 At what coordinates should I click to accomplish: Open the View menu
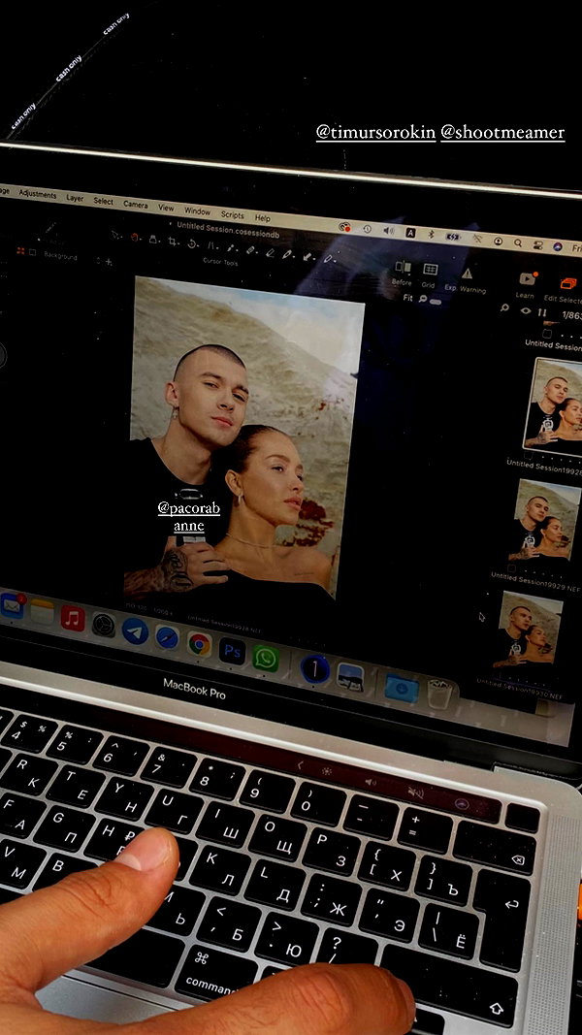pos(166,208)
